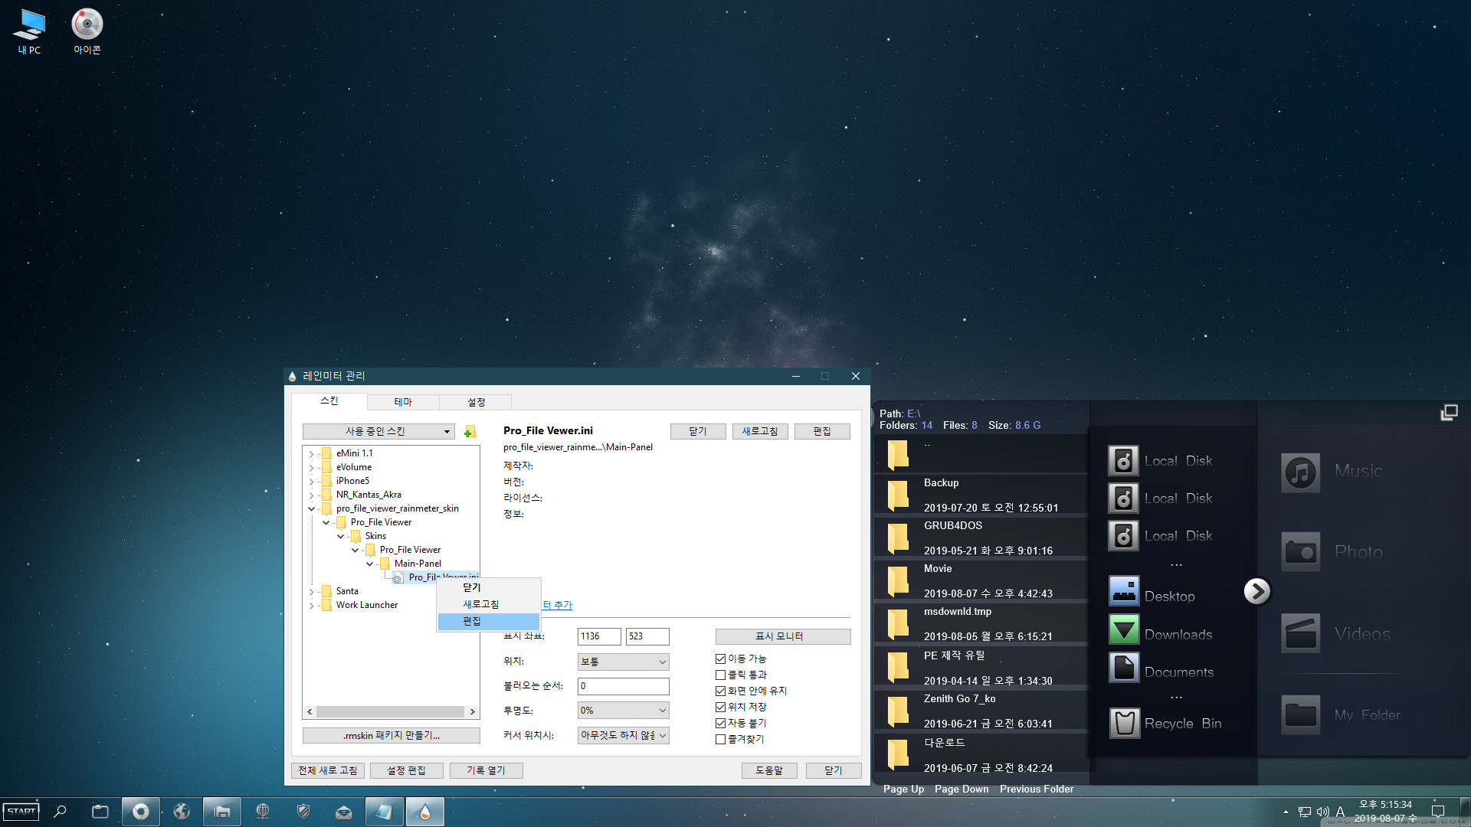Image resolution: width=1471 pixels, height=827 pixels.
Task: Open the 투명도 dropdown showing 0%
Action: click(623, 711)
